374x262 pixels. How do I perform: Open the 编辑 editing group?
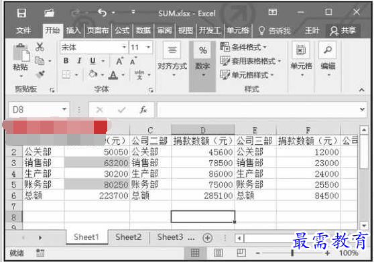pyautogui.click(x=328, y=60)
